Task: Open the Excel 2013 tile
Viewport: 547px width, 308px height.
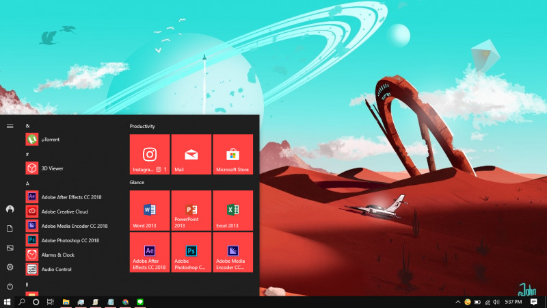Action: tap(232, 210)
